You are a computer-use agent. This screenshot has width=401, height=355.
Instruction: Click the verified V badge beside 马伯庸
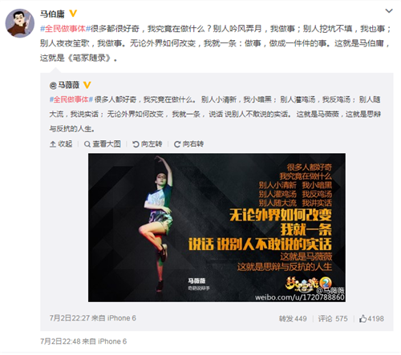pos(73,14)
